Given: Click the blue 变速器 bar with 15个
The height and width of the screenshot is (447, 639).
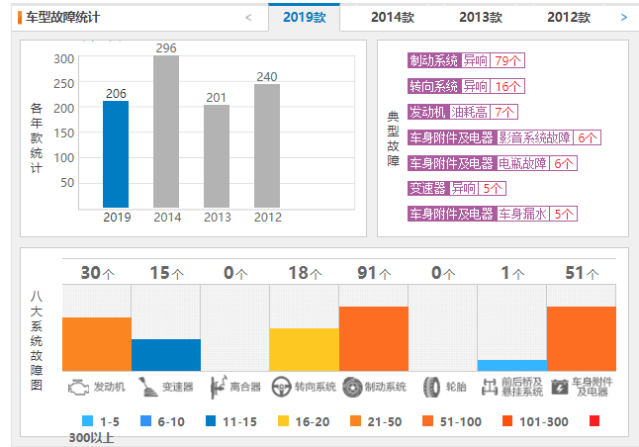Looking at the screenshot, I should pos(166,355).
